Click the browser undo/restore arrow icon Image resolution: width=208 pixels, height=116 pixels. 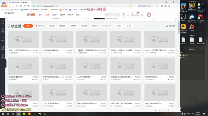pos(25,6)
